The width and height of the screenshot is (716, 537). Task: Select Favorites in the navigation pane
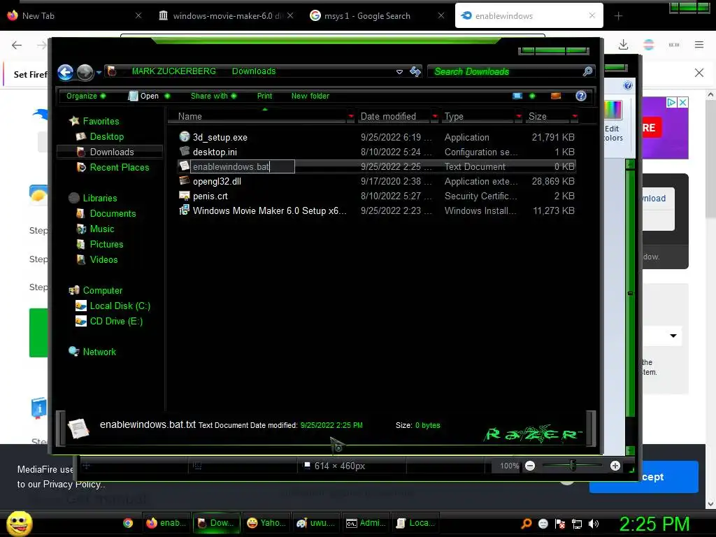[101, 121]
